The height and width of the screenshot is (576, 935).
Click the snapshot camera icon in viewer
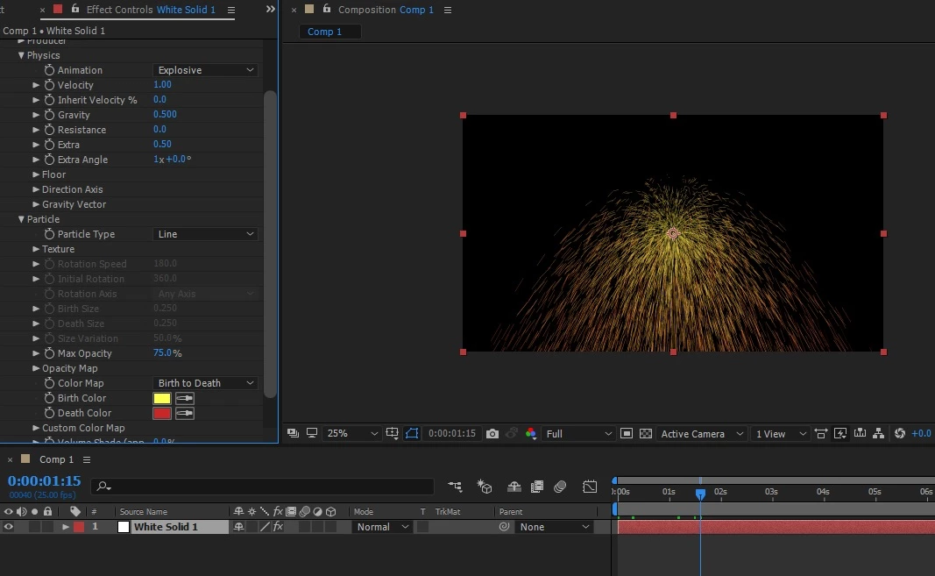pyautogui.click(x=492, y=434)
